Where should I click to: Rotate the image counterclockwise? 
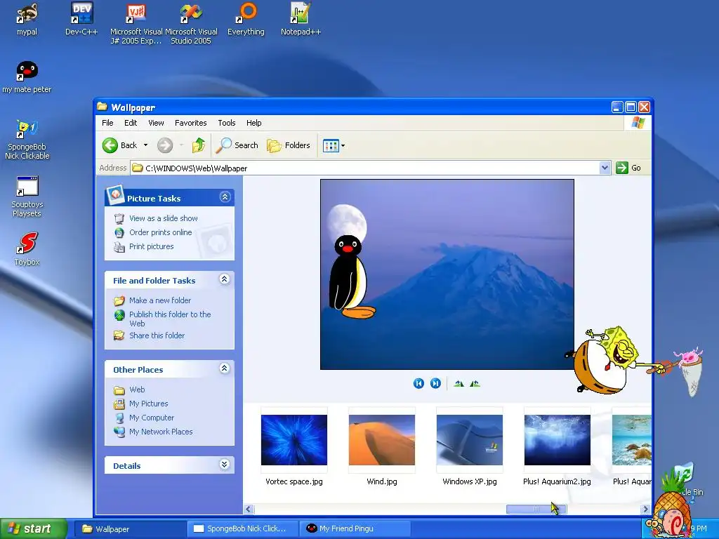tap(475, 383)
